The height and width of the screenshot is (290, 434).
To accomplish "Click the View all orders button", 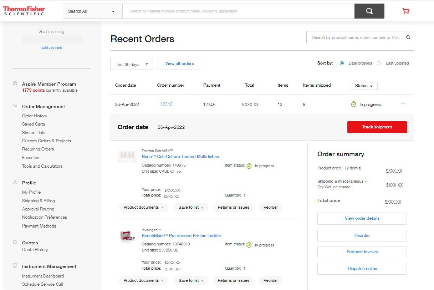I will pos(179,63).
